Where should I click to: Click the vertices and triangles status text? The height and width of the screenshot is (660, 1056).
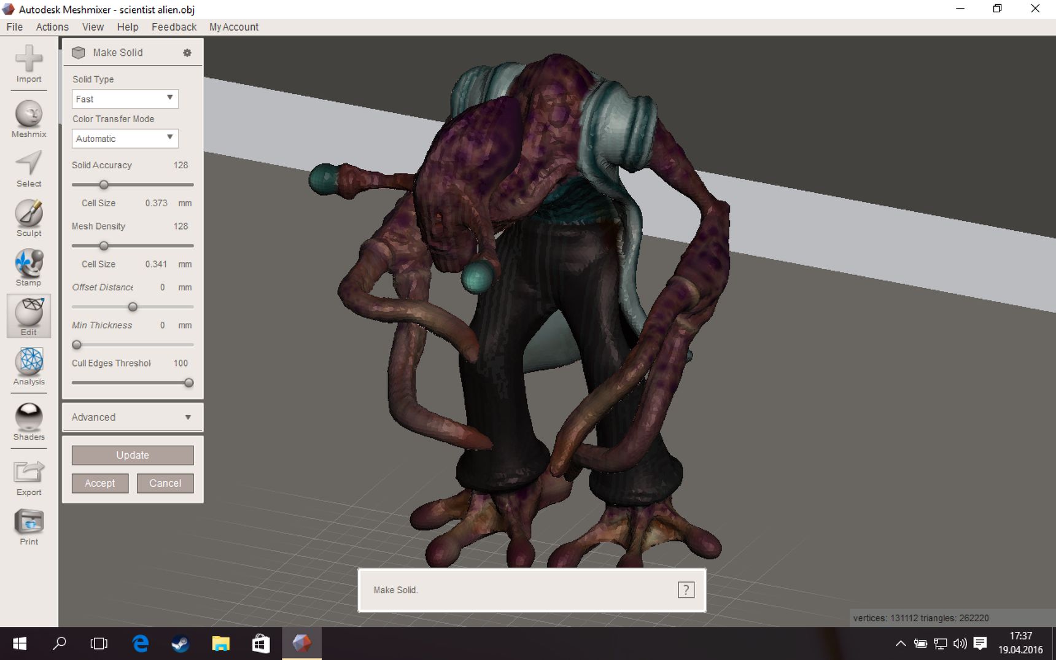[x=921, y=618]
